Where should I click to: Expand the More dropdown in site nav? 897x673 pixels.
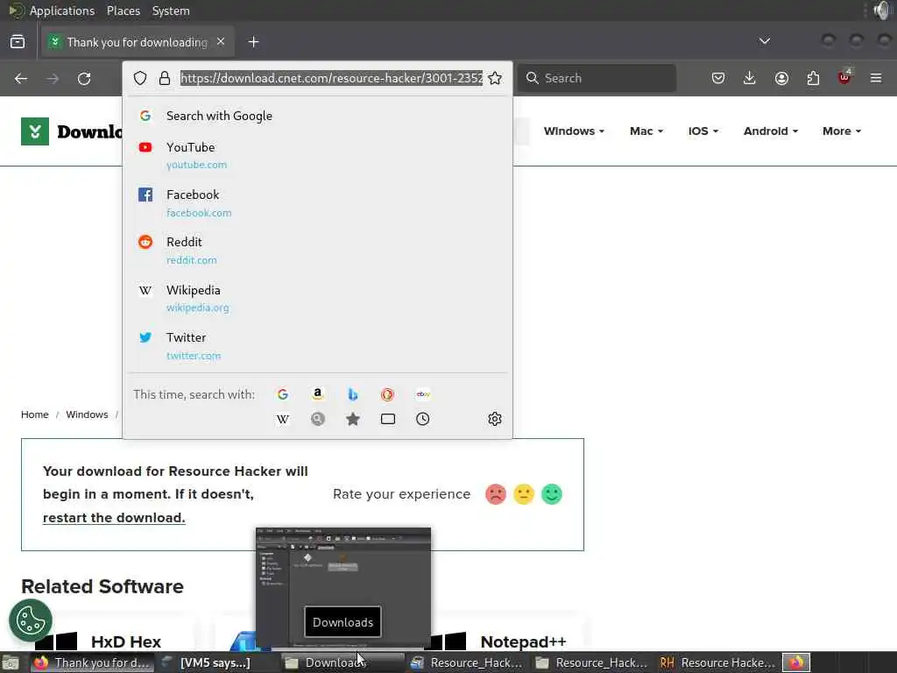click(x=842, y=131)
